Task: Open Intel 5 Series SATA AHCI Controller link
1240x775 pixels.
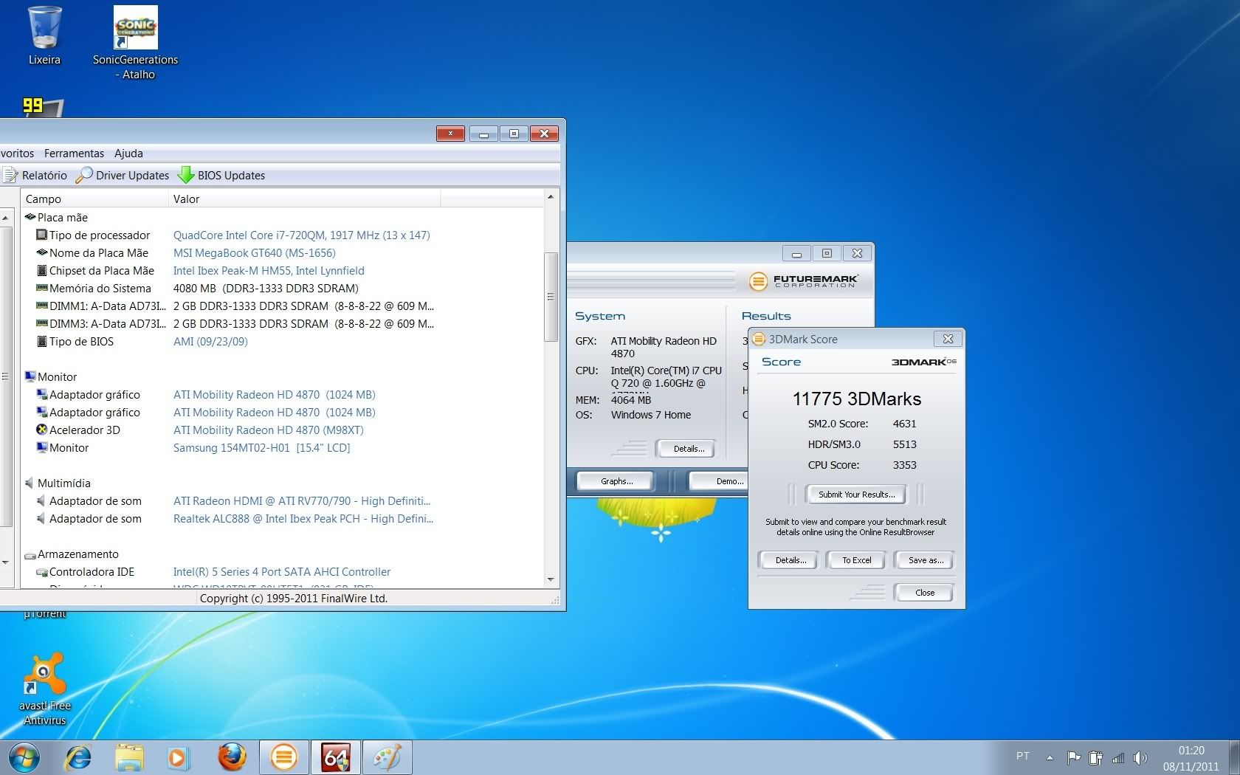Action: [282, 571]
